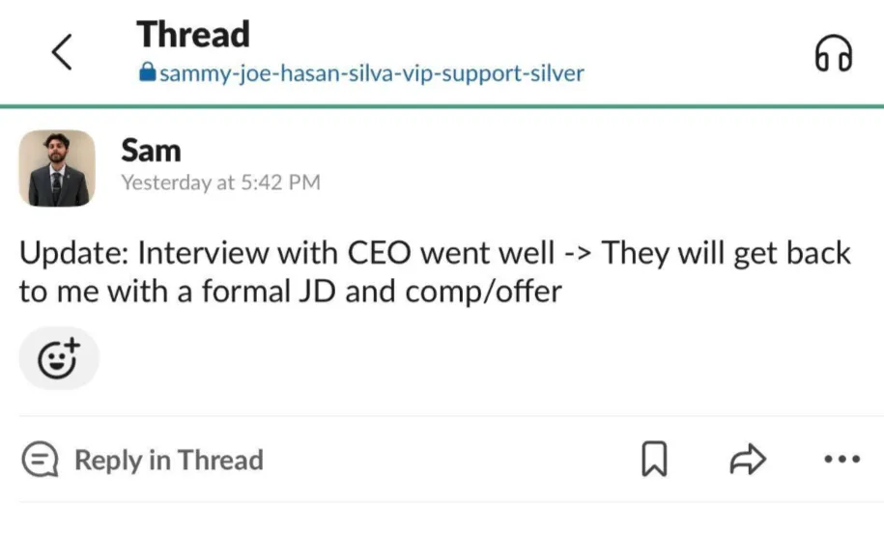Image resolution: width=884 pixels, height=533 pixels.
Task: Open Sam's profile photo
Action: (x=57, y=168)
